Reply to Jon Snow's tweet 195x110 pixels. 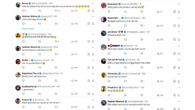click(109, 39)
